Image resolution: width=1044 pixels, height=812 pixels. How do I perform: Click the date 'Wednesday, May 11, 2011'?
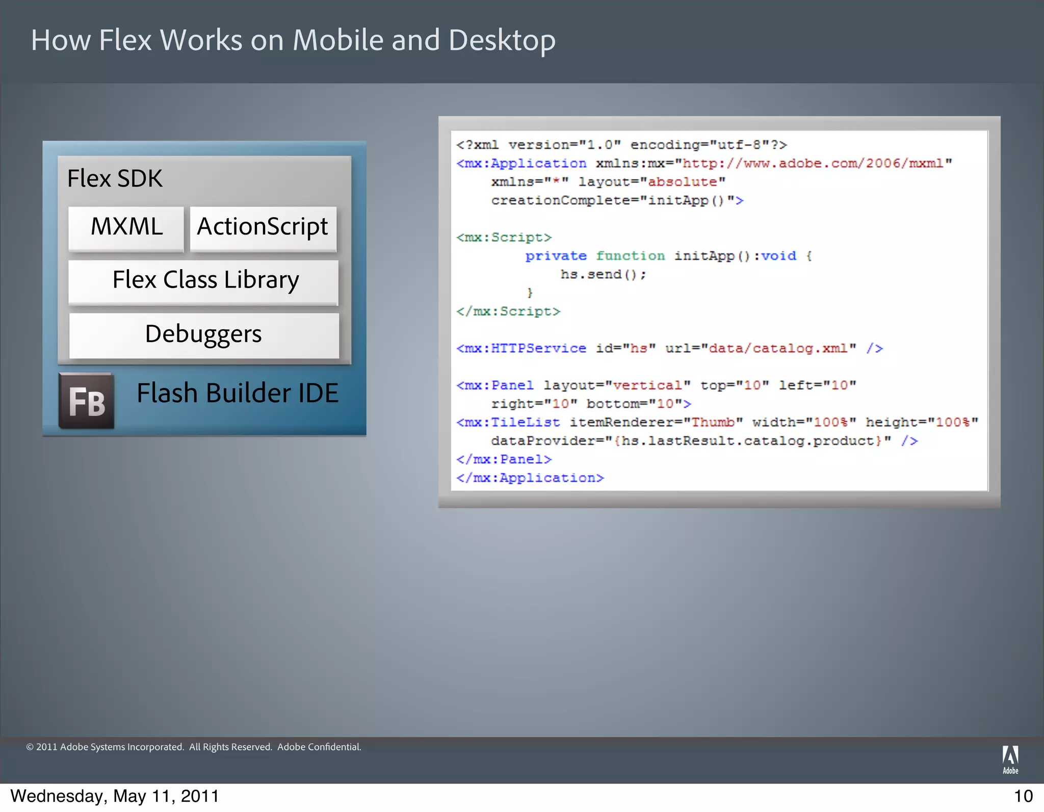pos(115,796)
